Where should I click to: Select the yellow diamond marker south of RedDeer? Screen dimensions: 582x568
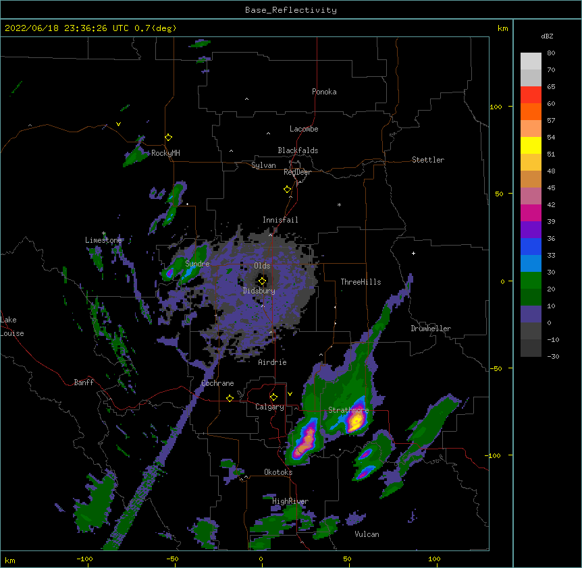[x=288, y=190]
